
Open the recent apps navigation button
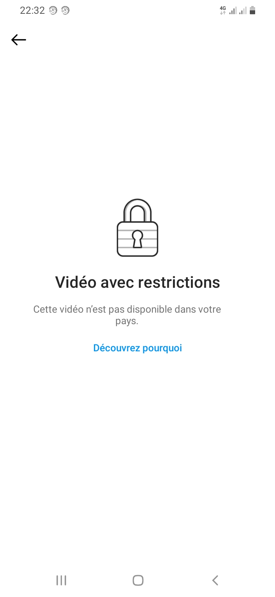point(61,580)
